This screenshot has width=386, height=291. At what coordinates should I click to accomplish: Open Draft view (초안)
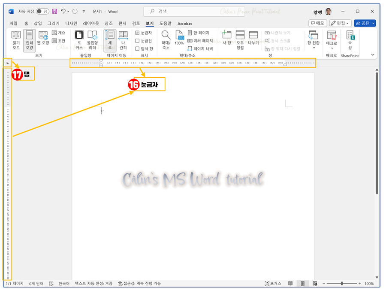(59, 41)
